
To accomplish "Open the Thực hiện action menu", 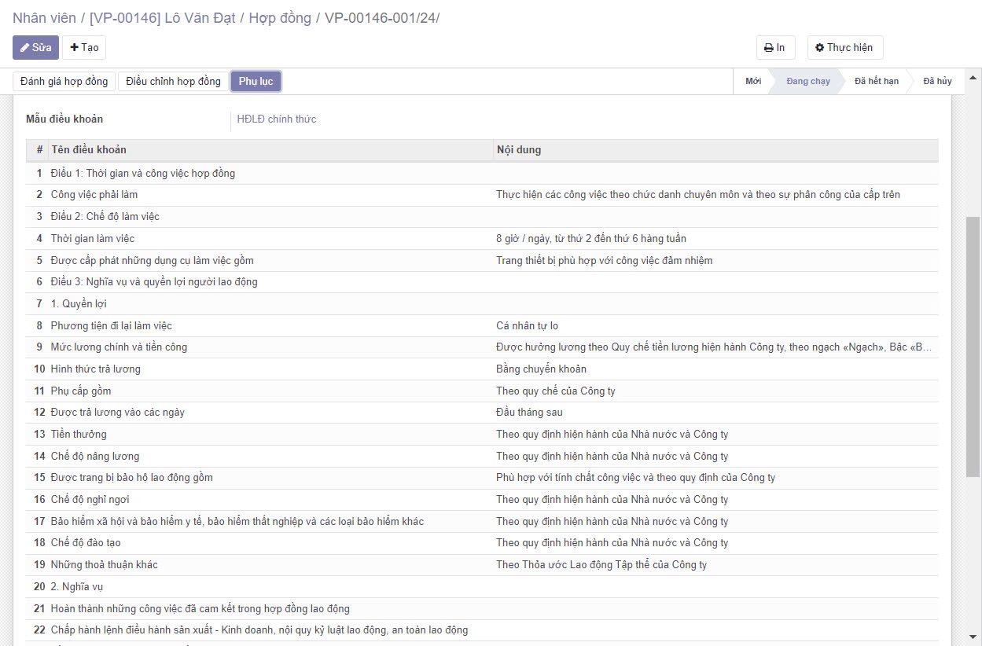I will coord(844,48).
